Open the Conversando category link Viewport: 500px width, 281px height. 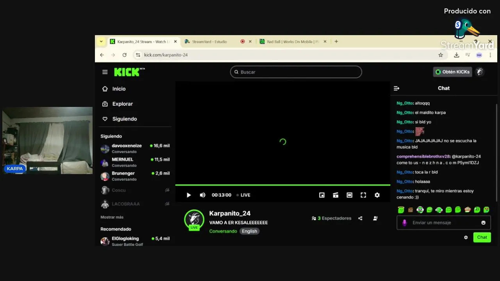tap(223, 231)
